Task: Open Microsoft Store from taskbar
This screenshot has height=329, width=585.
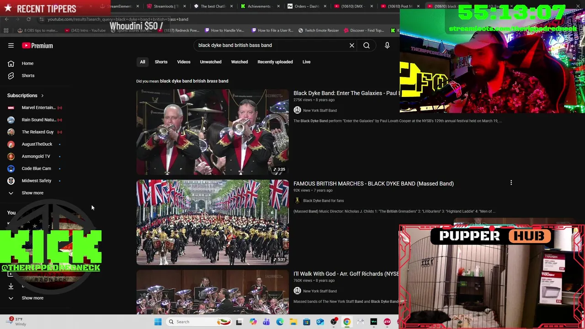Action: [x=307, y=322]
